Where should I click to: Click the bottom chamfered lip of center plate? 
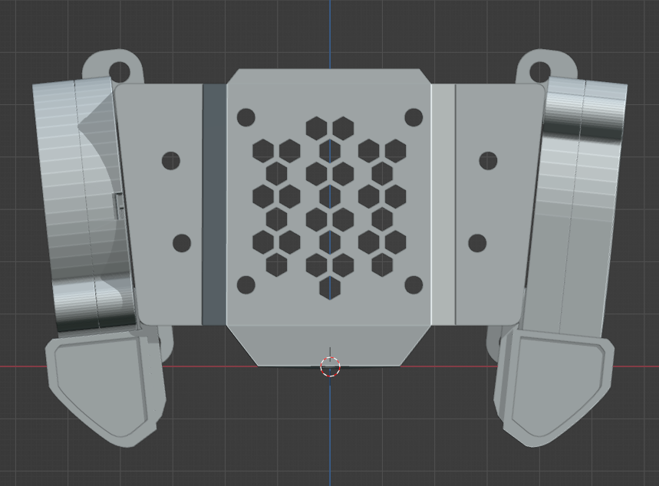coord(328,345)
